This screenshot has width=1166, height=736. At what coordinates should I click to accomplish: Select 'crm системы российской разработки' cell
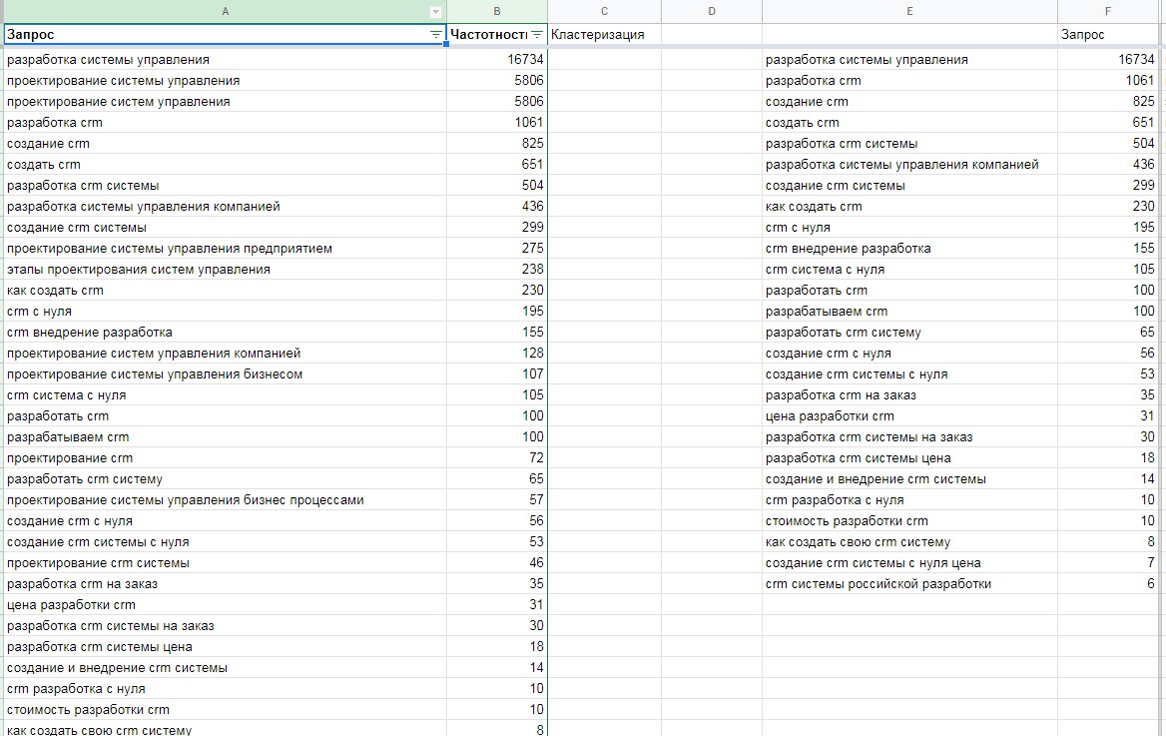pos(909,583)
